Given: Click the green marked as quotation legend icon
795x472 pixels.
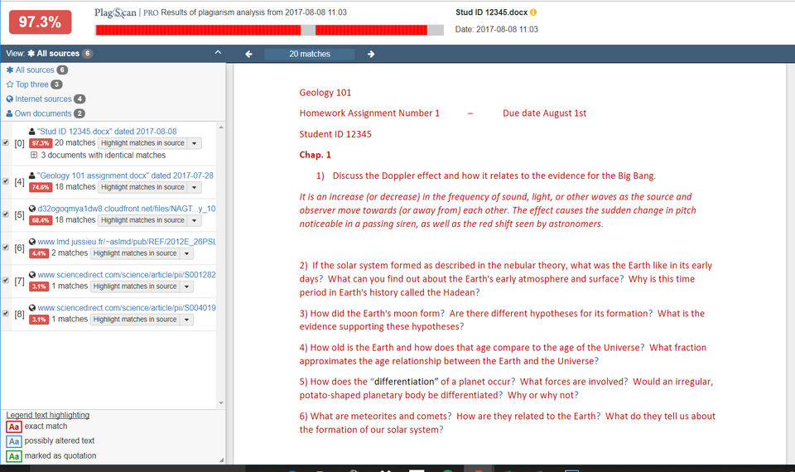Looking at the screenshot, I should 14,456.
